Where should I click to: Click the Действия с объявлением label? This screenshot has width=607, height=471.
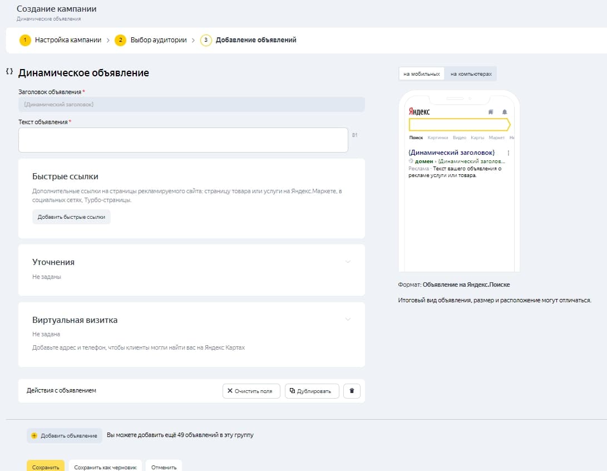click(61, 390)
